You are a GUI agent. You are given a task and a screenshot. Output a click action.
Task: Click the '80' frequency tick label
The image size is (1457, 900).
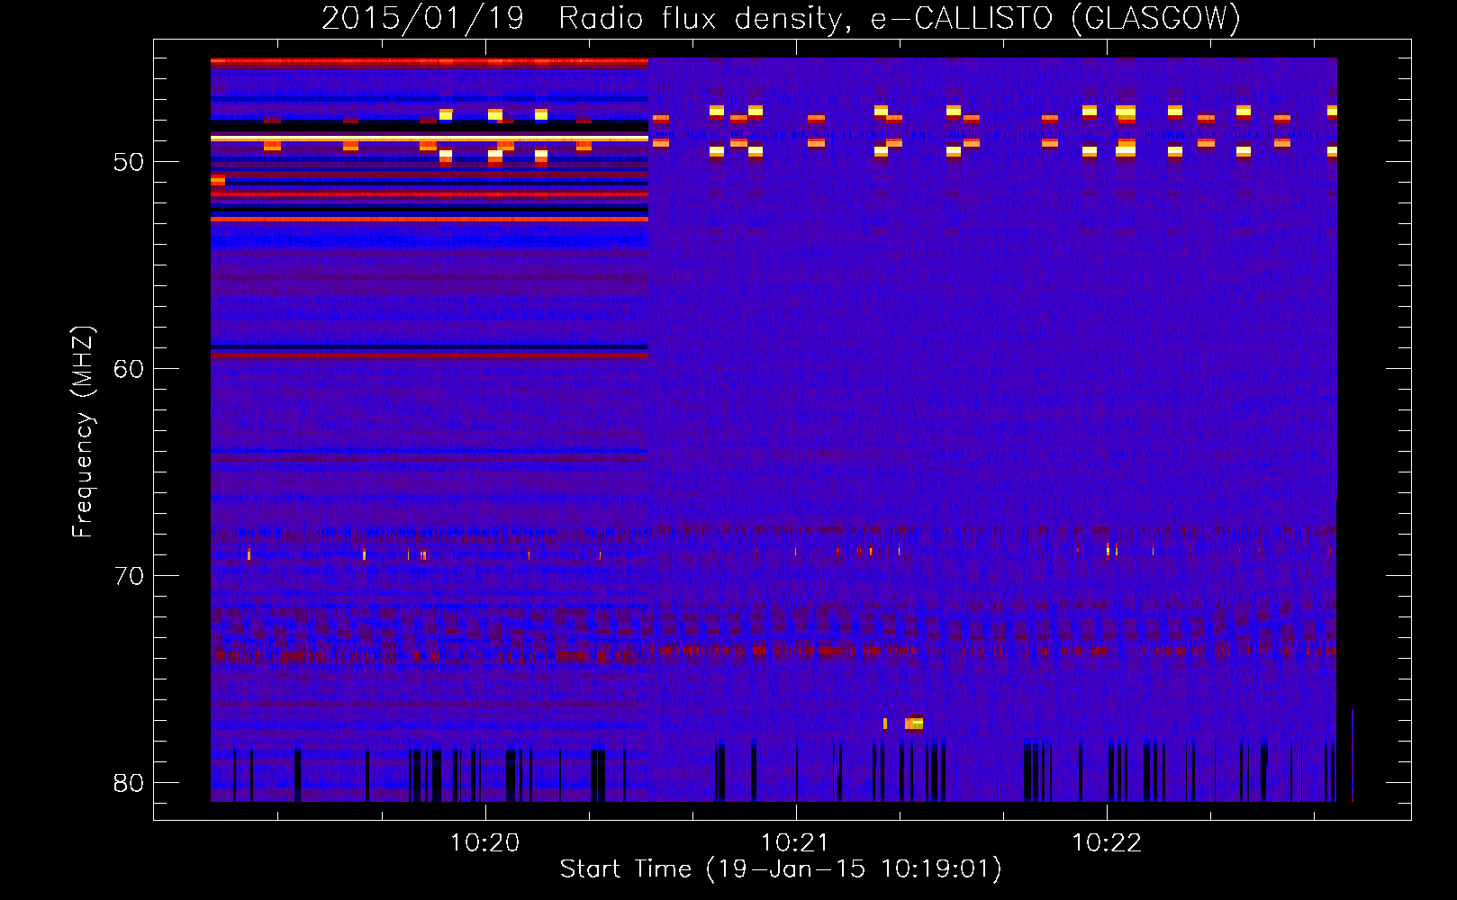coord(129,783)
